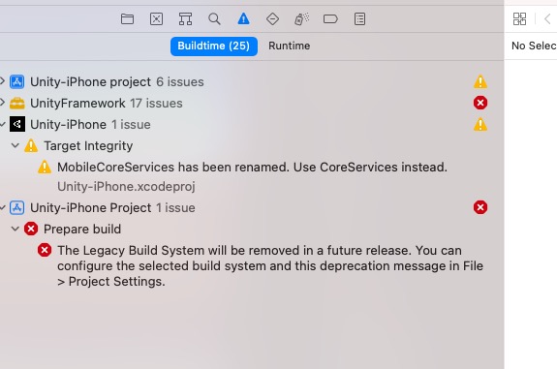
Task: Open the Source Control navigator icon
Action: (156, 18)
